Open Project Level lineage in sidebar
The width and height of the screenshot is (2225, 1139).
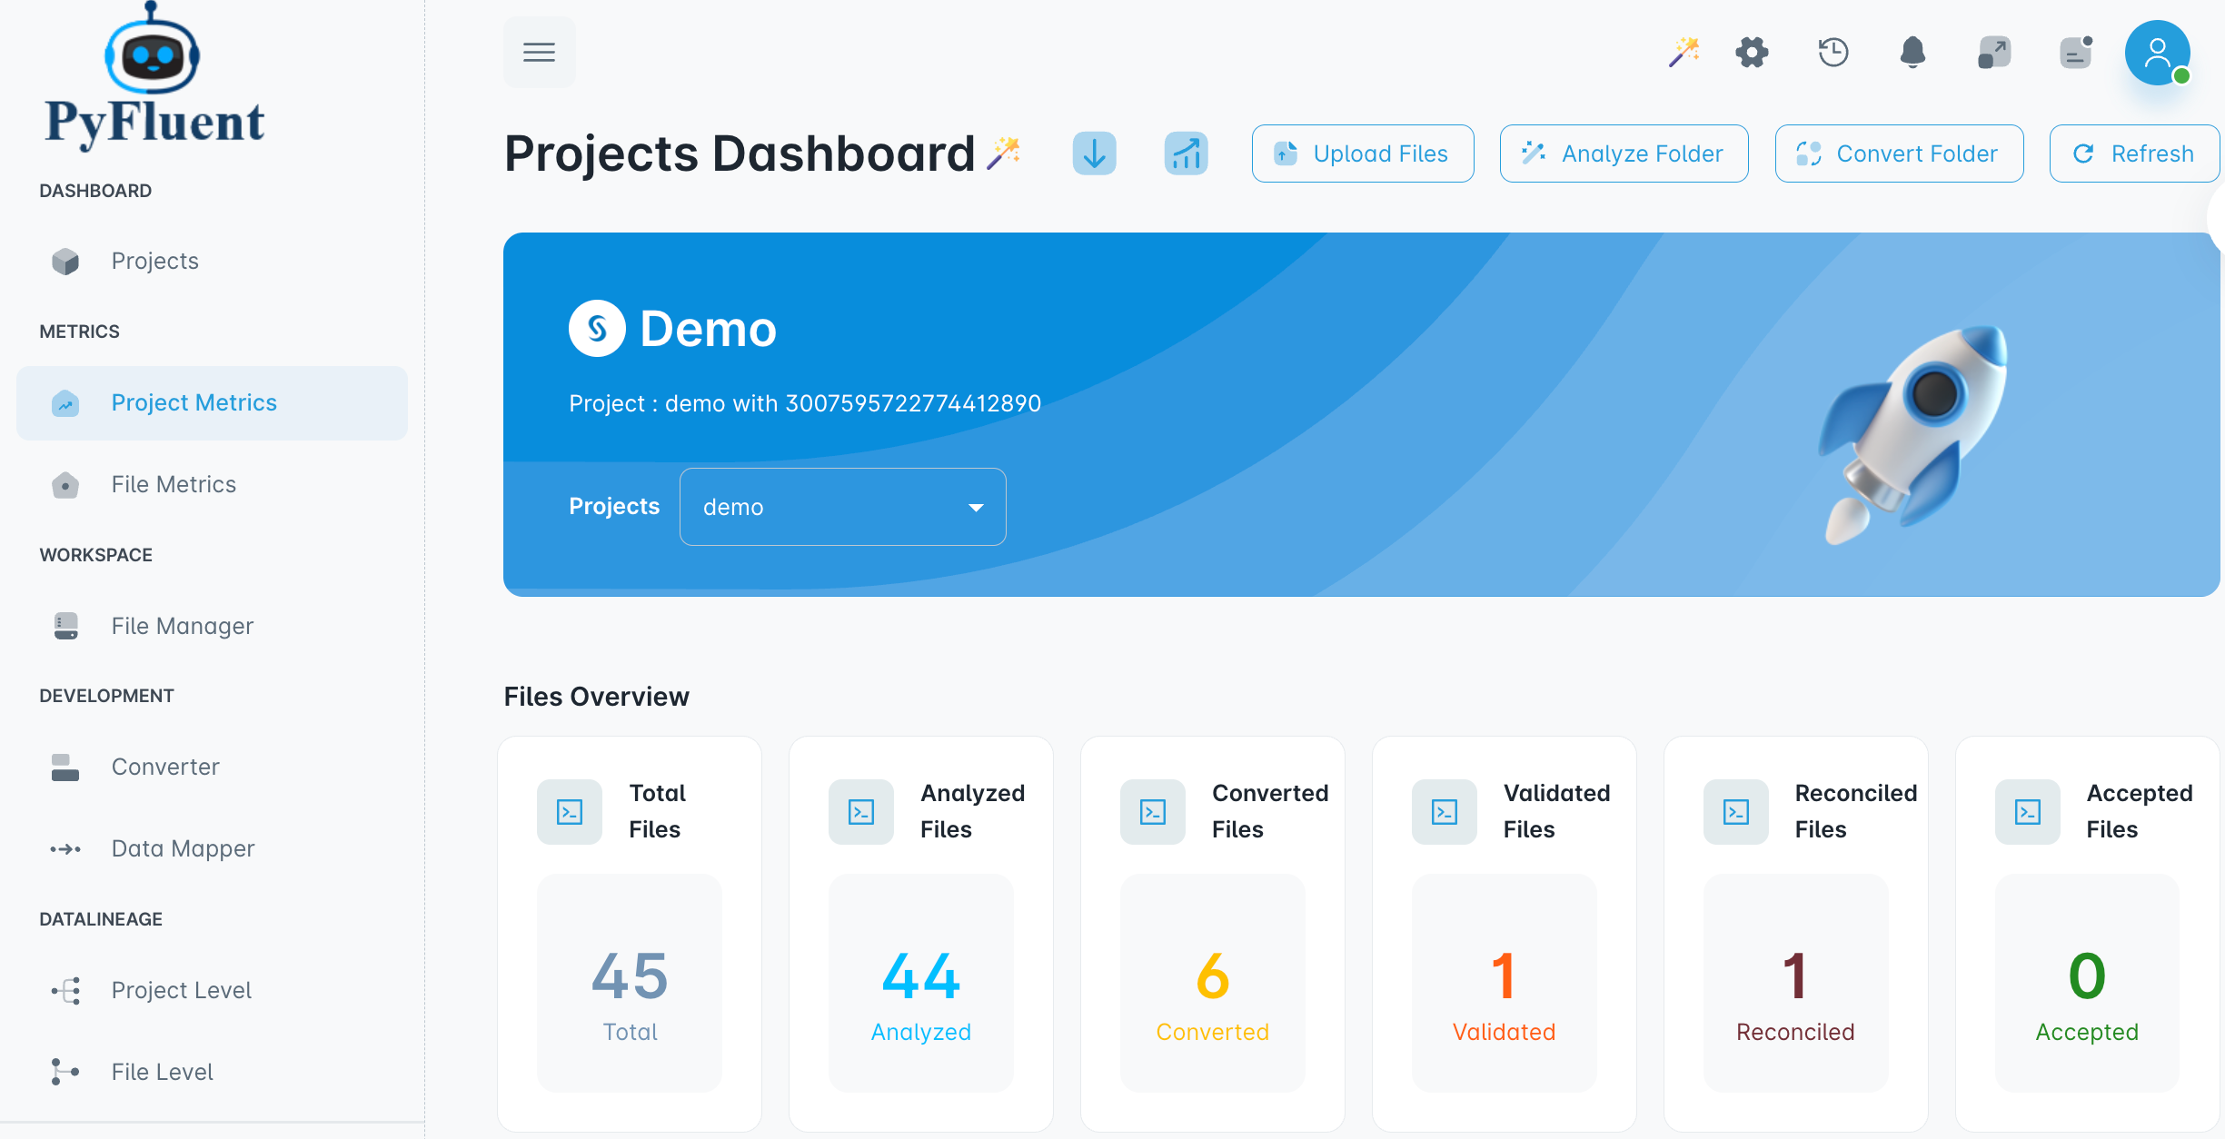click(212, 991)
